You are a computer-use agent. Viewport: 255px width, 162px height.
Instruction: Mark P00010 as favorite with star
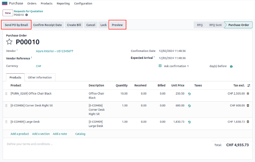[9, 42]
